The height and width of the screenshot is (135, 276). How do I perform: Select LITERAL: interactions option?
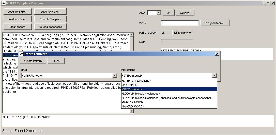(x=136, y=81)
